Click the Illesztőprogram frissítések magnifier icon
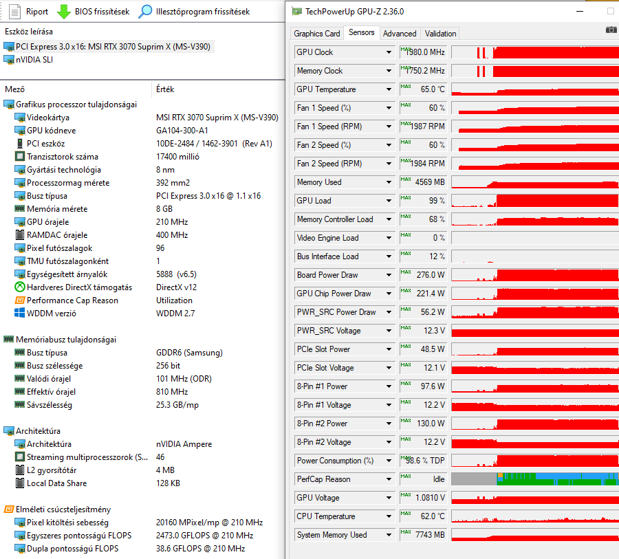The image size is (619, 559). coord(145,12)
